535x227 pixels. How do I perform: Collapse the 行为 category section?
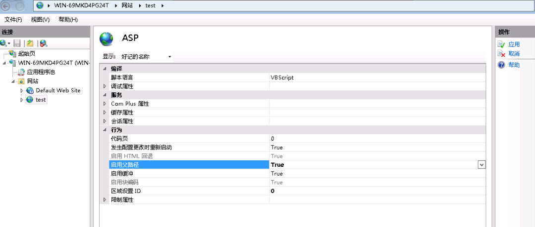pos(105,130)
